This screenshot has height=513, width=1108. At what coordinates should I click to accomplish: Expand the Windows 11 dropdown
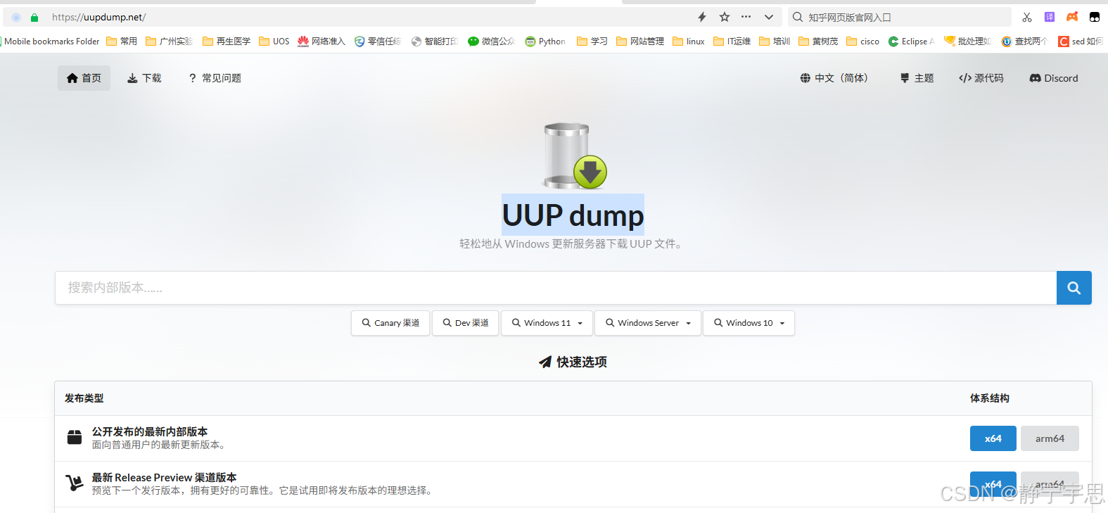547,323
